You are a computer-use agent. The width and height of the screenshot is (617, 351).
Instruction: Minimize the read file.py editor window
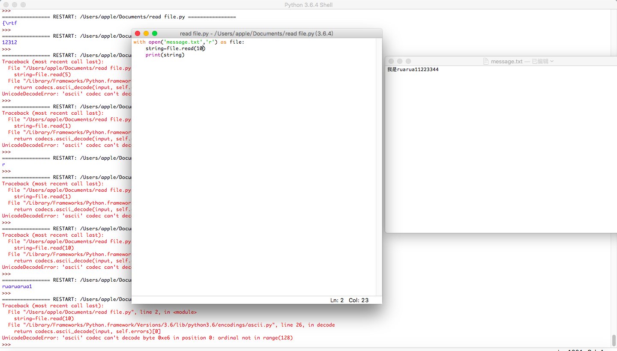pyautogui.click(x=146, y=33)
